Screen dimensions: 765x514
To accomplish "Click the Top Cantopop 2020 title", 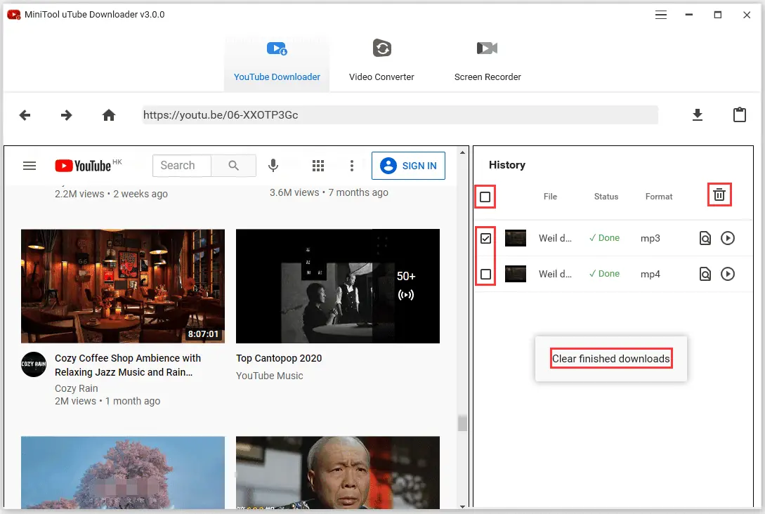I will [x=279, y=358].
